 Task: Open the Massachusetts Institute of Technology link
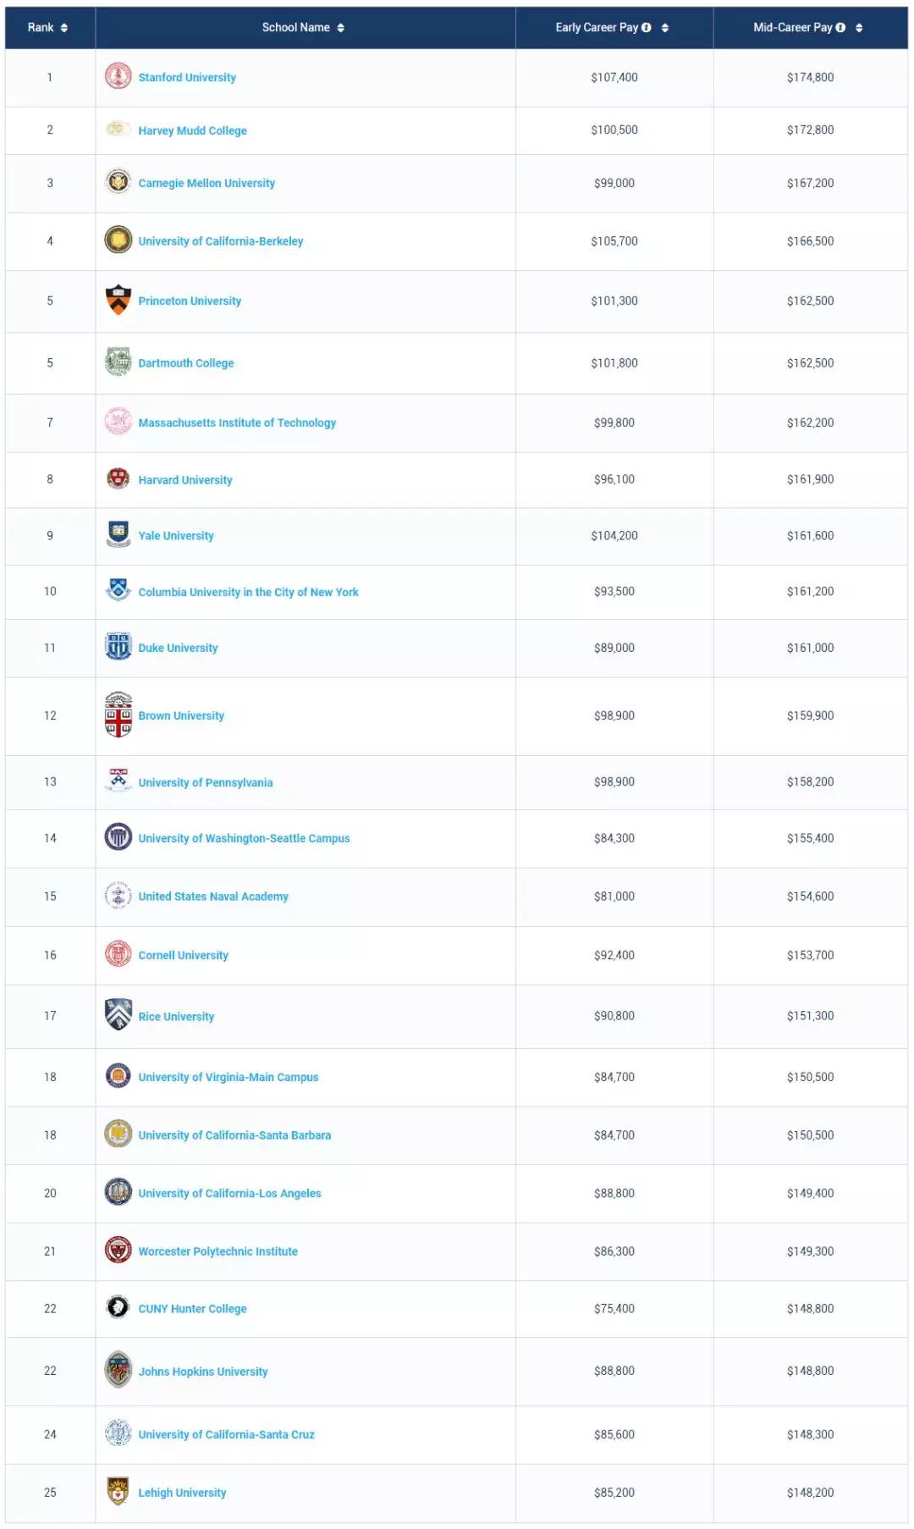coord(237,422)
